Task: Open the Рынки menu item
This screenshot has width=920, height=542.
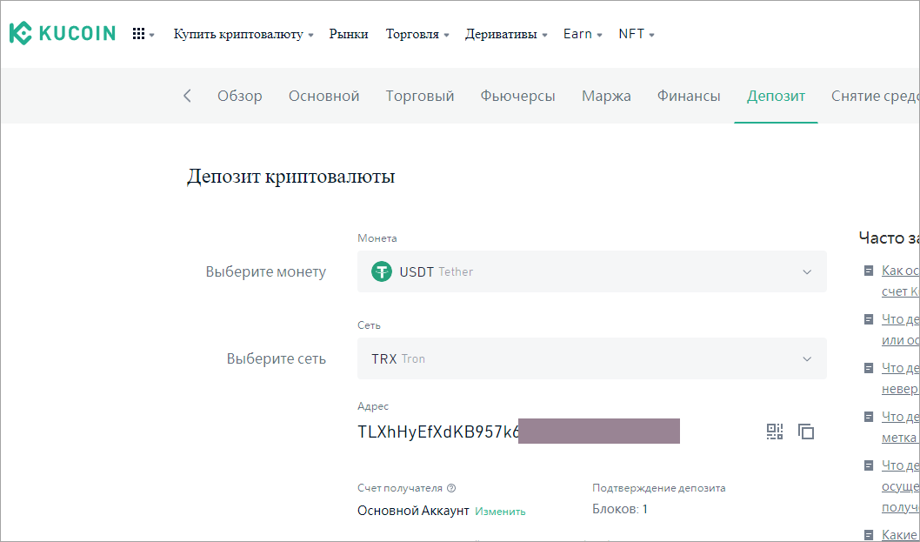Action: click(x=349, y=34)
